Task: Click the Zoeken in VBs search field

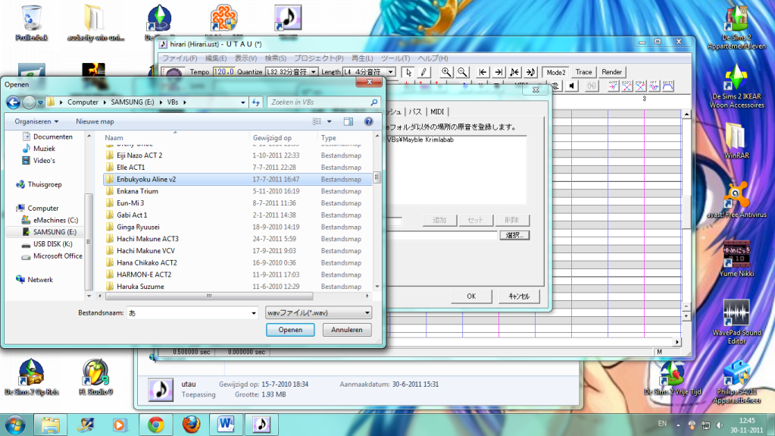Action: 318,102
